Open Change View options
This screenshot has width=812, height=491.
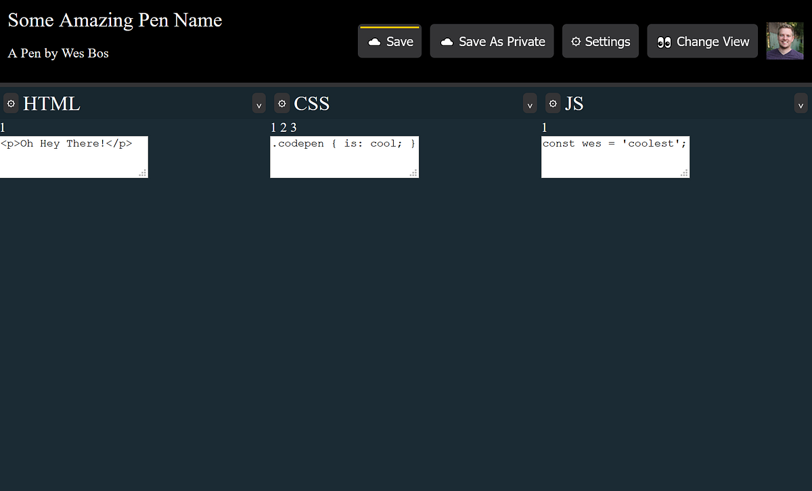click(x=702, y=41)
